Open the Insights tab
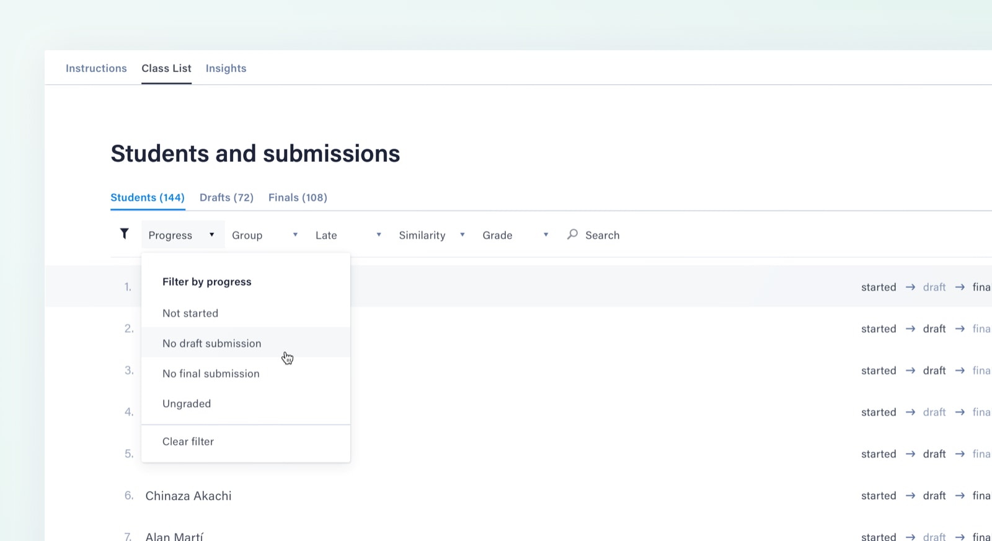992x541 pixels. (x=226, y=68)
